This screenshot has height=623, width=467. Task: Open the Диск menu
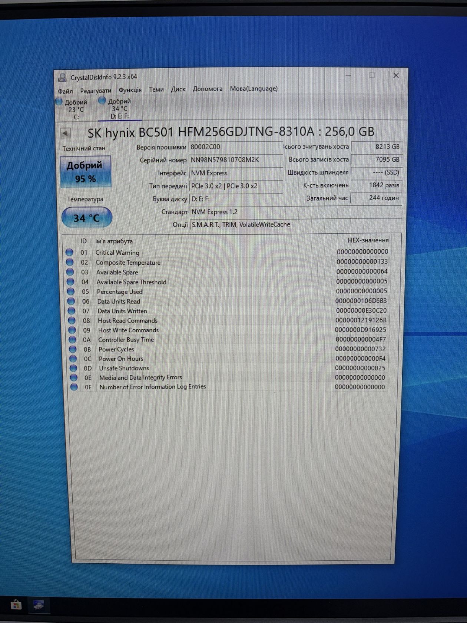click(178, 89)
